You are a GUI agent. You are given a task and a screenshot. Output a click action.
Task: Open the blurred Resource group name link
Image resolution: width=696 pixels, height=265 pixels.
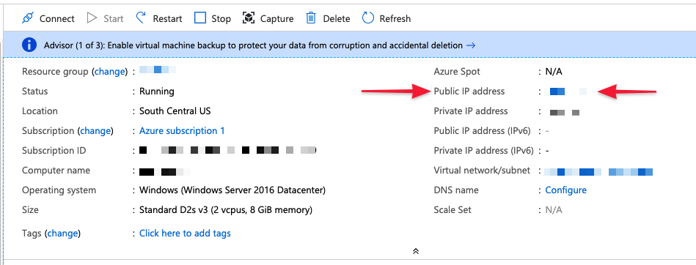(x=158, y=70)
